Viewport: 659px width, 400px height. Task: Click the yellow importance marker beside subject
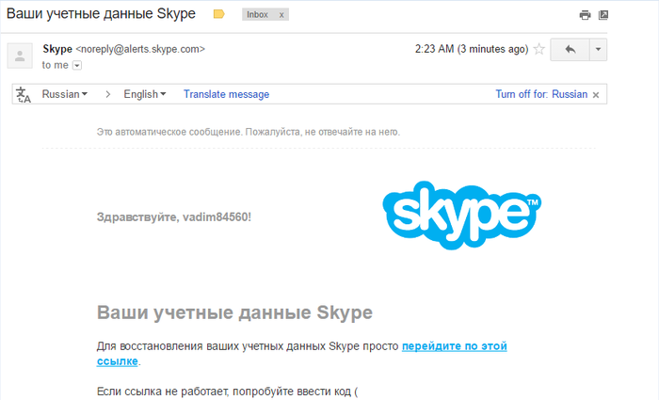(x=219, y=15)
